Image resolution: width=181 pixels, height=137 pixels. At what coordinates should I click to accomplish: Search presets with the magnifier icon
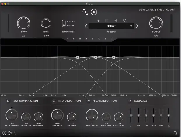coord(125,20)
